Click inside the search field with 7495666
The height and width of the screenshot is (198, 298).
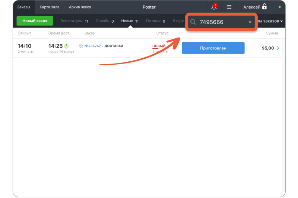[221, 22]
